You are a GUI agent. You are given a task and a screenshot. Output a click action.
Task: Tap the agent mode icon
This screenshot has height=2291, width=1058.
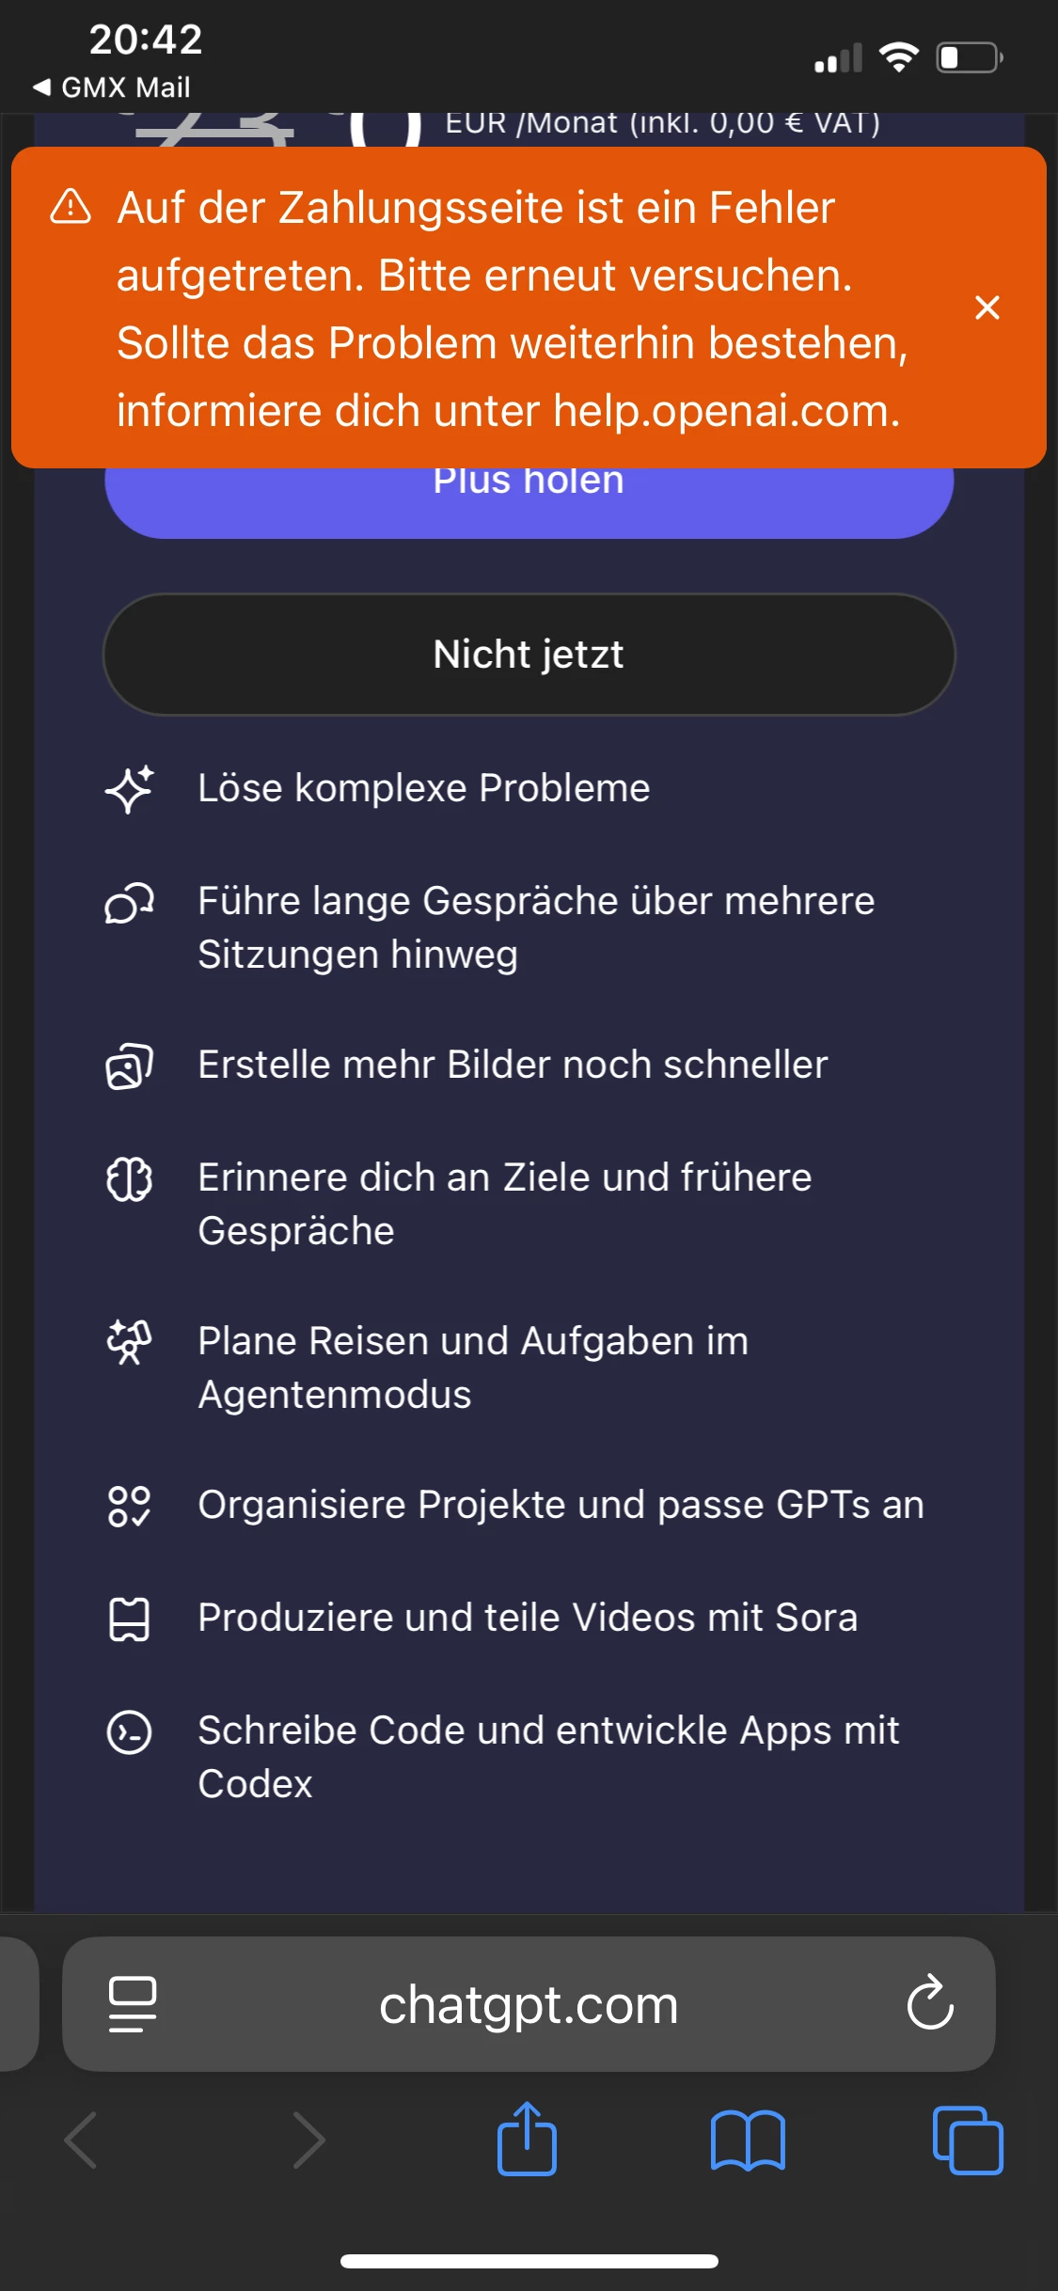point(130,1342)
